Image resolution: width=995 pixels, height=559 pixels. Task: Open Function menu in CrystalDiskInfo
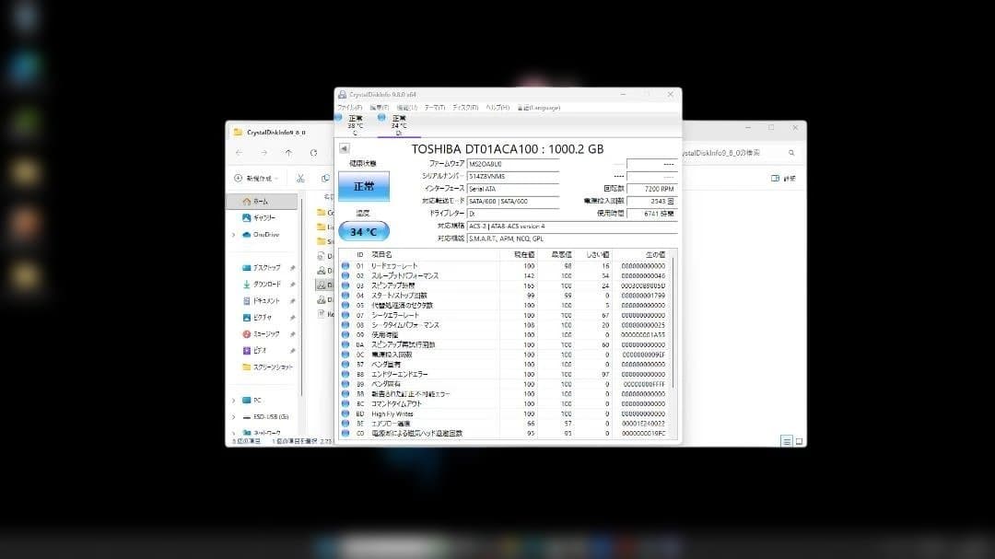pos(407,108)
